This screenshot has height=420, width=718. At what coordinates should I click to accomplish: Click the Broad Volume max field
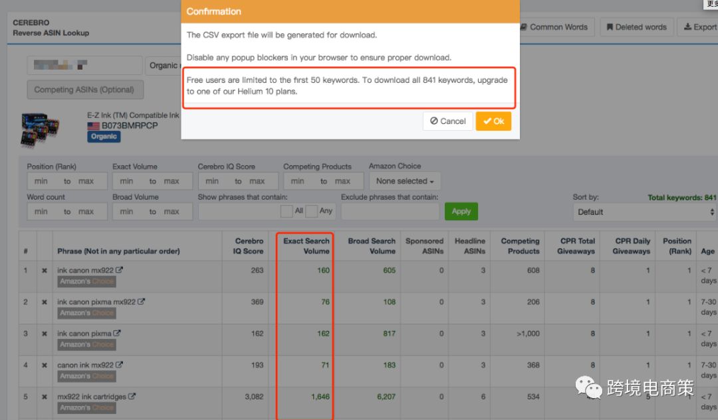coord(172,212)
